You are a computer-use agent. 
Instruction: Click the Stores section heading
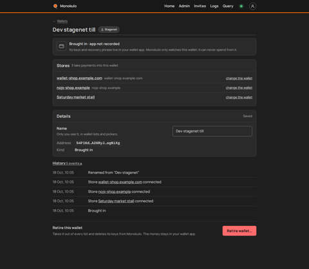pos(63,66)
